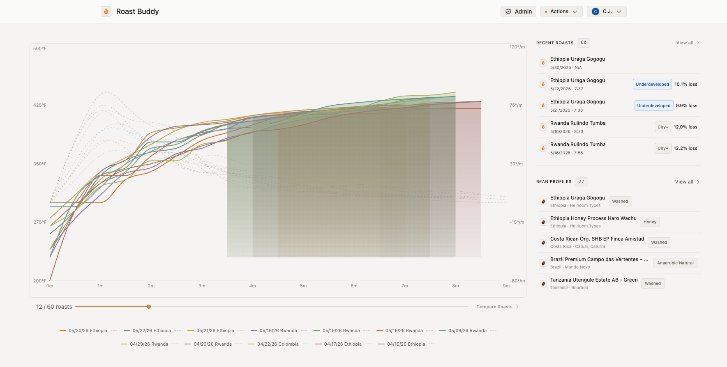Click the Recent Roasts count badge 60

point(584,43)
